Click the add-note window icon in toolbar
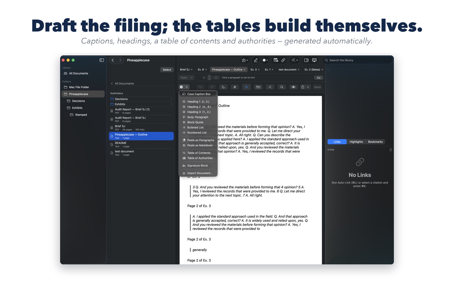 (276, 60)
